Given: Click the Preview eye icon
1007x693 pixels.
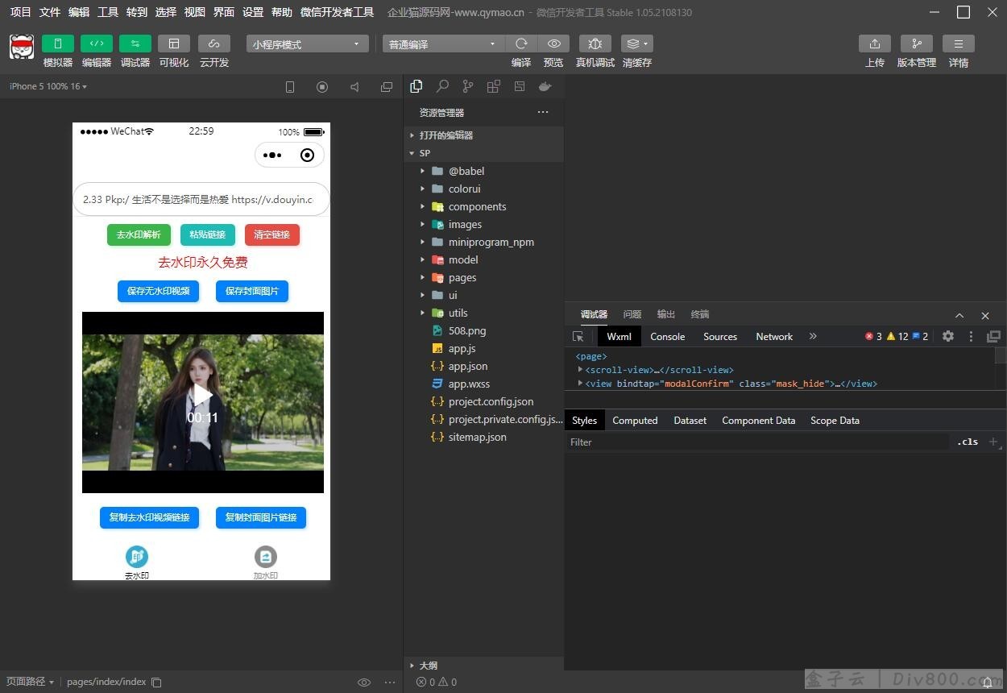Looking at the screenshot, I should tap(553, 44).
